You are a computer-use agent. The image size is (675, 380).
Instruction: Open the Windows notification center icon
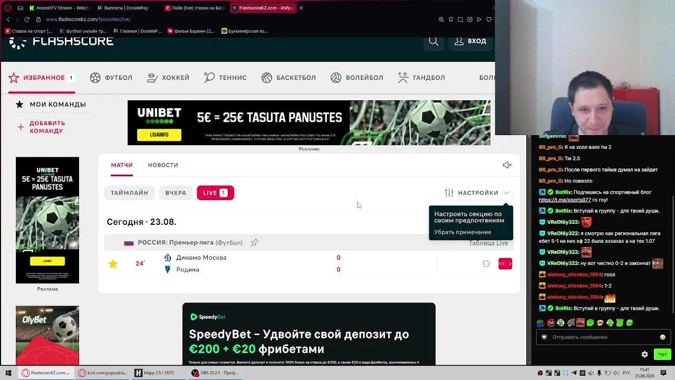coord(664,373)
